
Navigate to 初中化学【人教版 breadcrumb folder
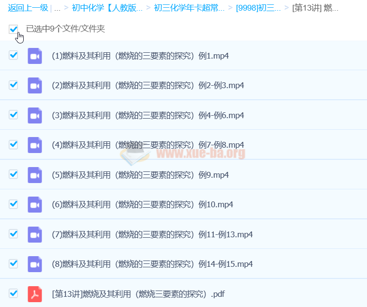coord(107,8)
